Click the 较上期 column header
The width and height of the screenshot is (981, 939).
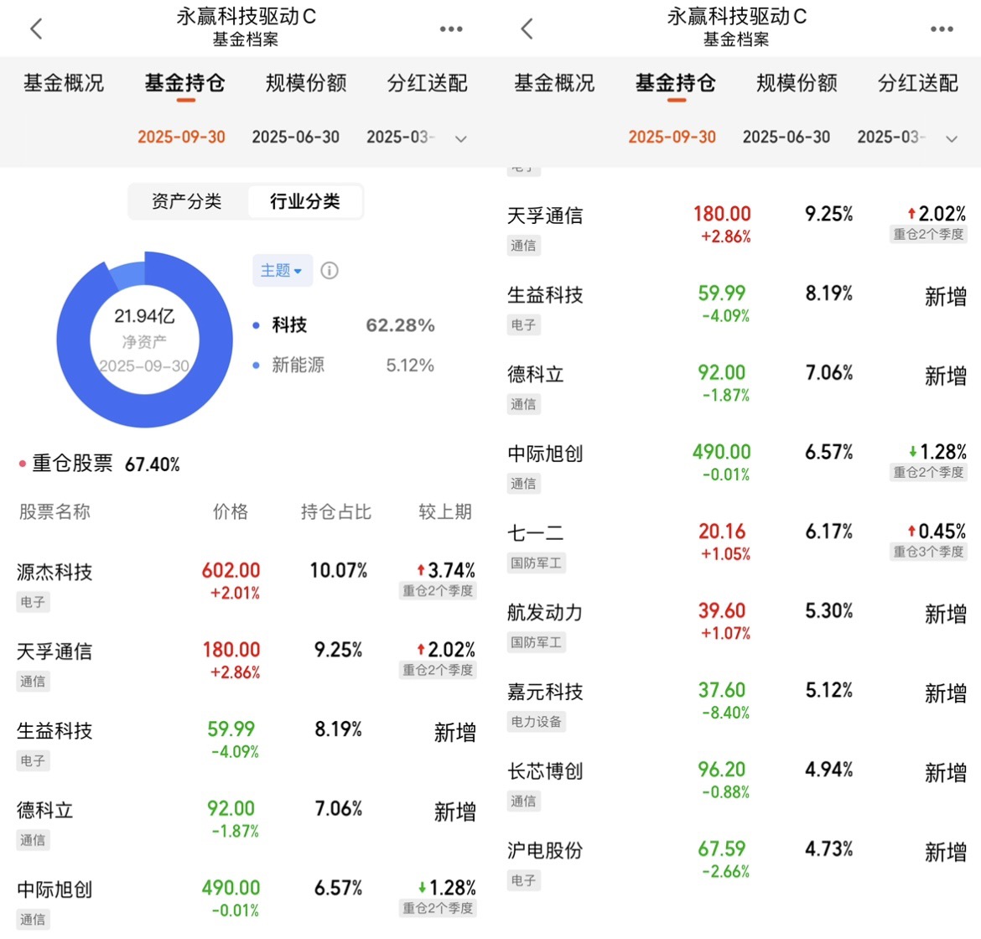coord(445,511)
